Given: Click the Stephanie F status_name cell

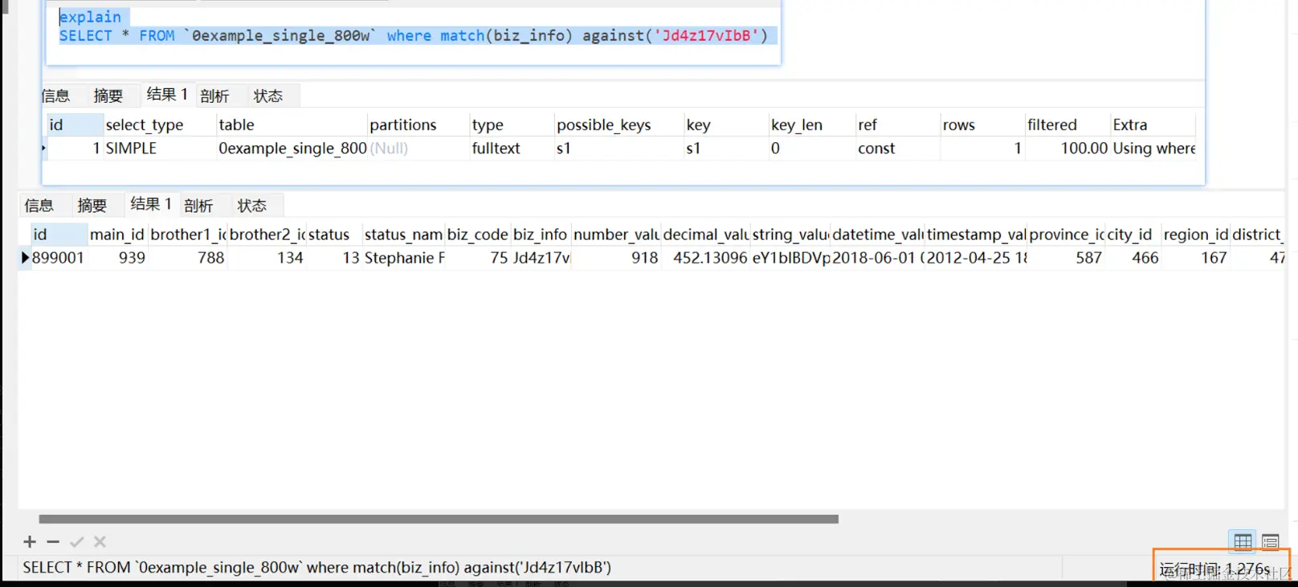Looking at the screenshot, I should (403, 258).
